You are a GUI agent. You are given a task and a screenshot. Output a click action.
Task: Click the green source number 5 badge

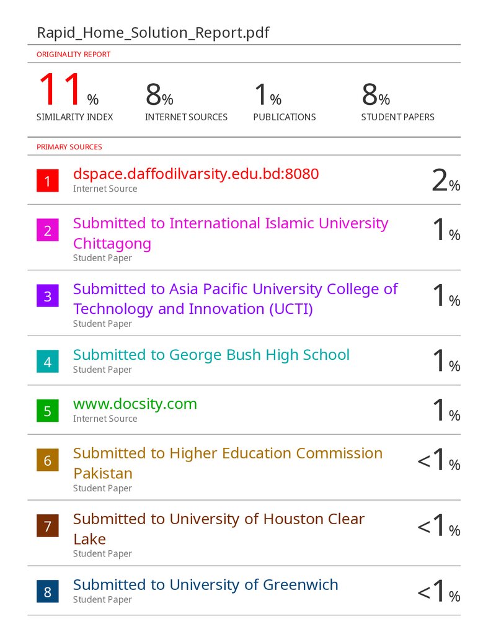pyautogui.click(x=48, y=411)
